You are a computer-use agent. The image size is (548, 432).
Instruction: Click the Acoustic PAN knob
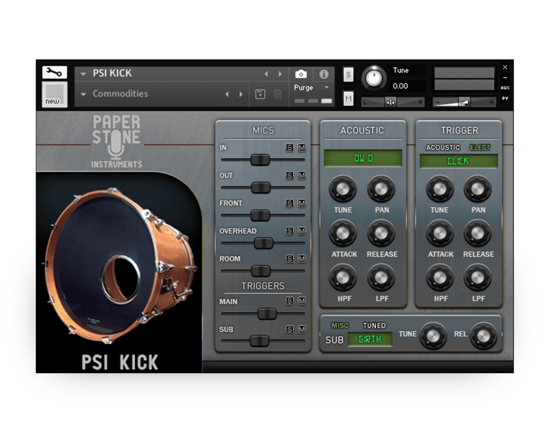tap(381, 189)
